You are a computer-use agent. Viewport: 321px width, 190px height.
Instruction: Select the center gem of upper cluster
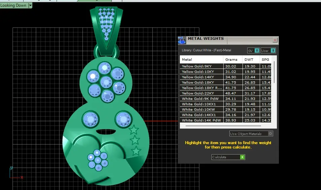click(x=106, y=82)
